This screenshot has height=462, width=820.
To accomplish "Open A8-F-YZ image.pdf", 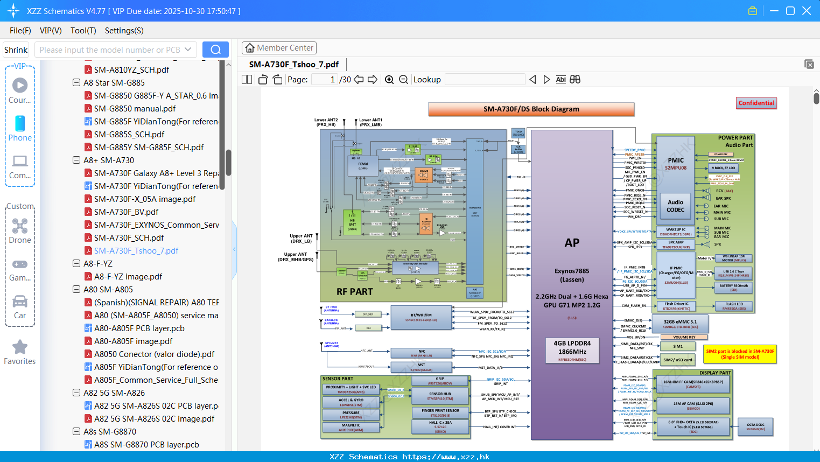I will coord(128,276).
